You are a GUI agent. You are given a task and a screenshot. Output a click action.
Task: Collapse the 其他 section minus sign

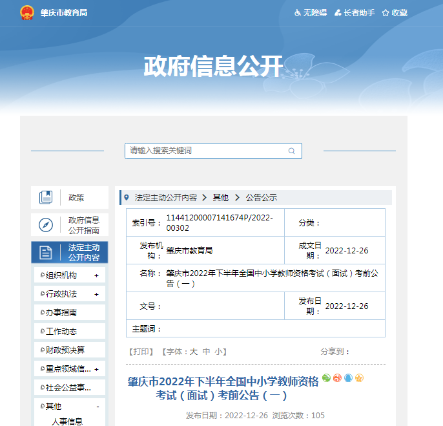pyautogui.click(x=98, y=407)
